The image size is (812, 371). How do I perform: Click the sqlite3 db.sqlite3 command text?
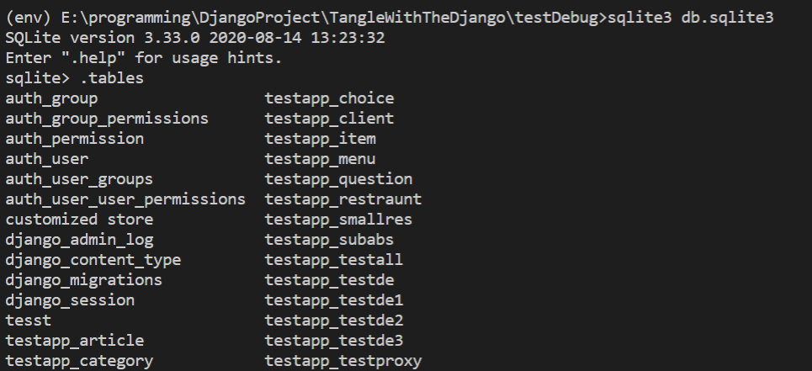[691, 18]
